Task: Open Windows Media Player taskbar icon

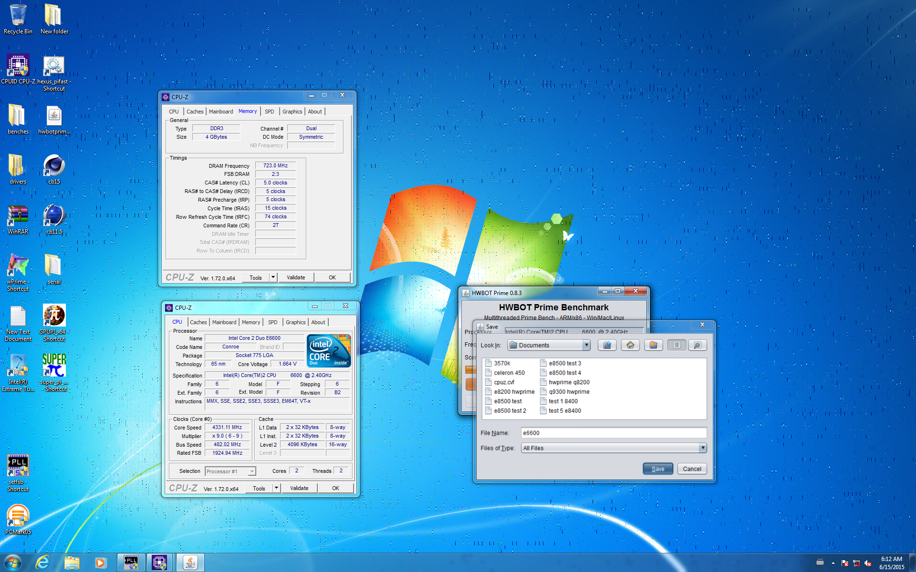Action: pyautogui.click(x=101, y=563)
